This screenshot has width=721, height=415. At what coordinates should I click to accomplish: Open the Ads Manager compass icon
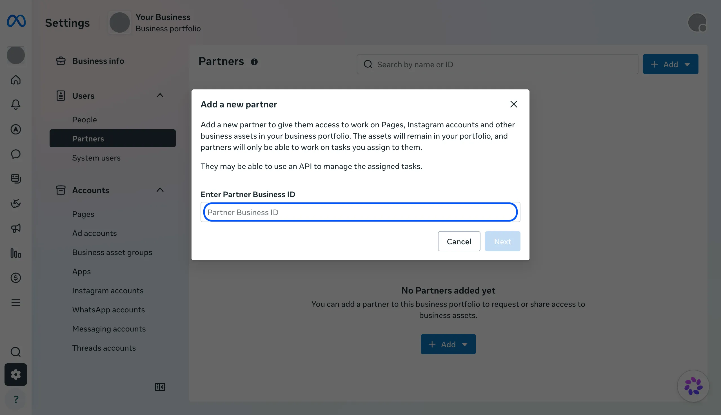(16, 129)
